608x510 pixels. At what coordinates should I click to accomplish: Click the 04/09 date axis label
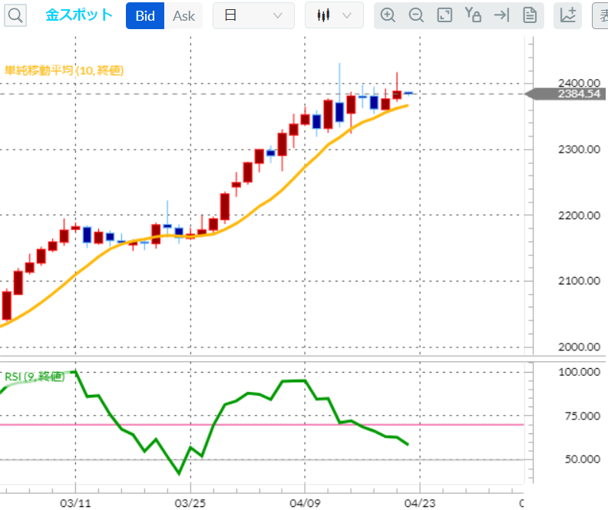pos(305,503)
